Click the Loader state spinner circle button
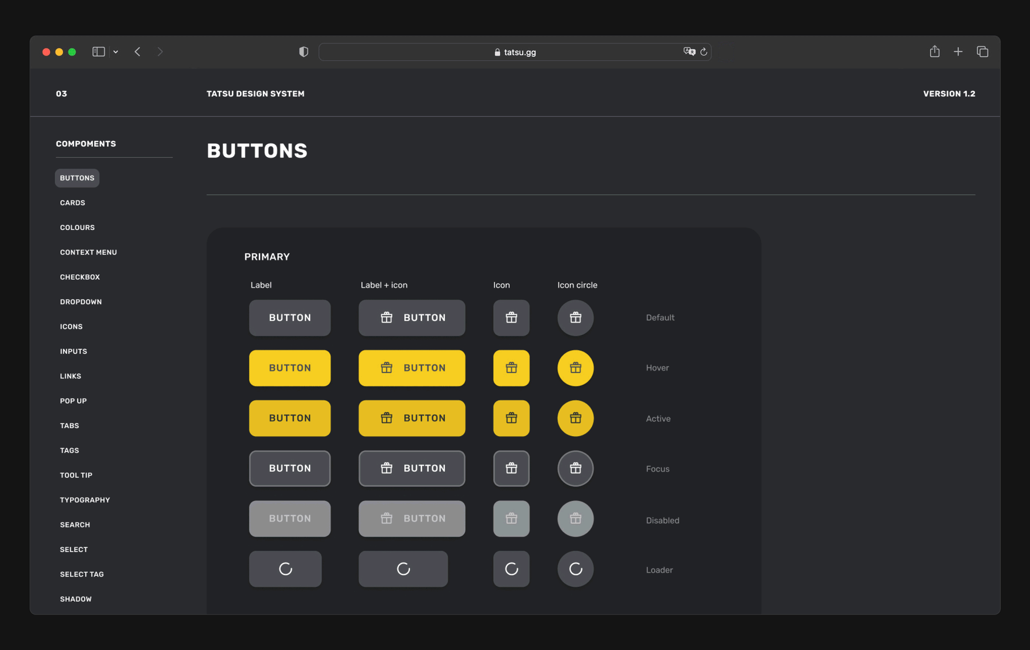1030x650 pixels. [575, 569]
